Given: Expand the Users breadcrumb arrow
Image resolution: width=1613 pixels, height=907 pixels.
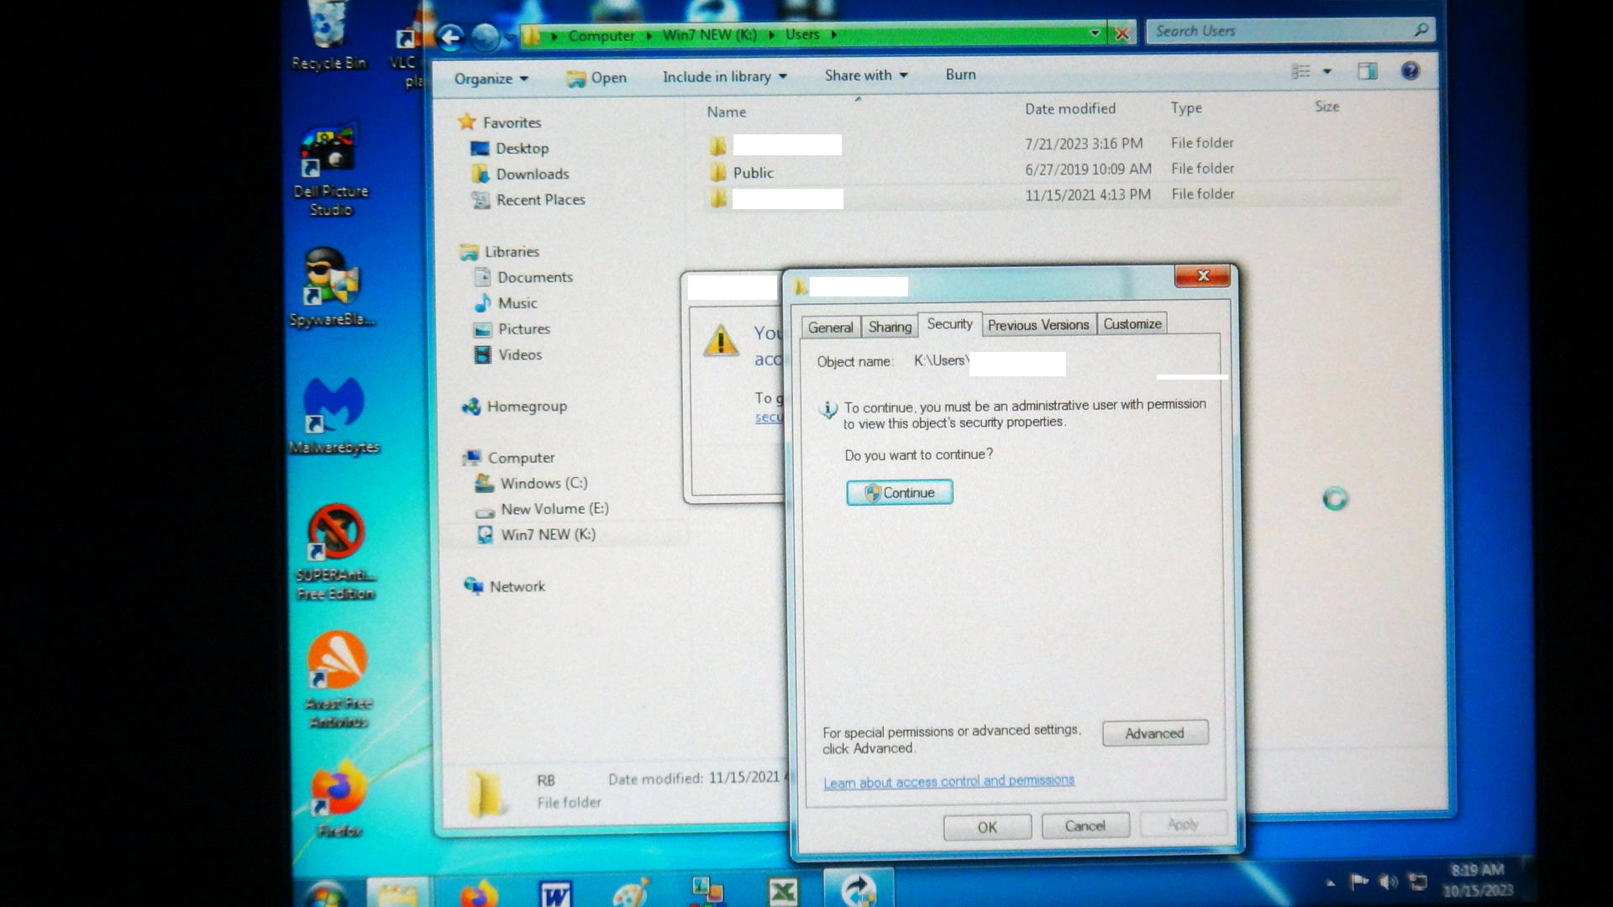Looking at the screenshot, I should [x=833, y=34].
